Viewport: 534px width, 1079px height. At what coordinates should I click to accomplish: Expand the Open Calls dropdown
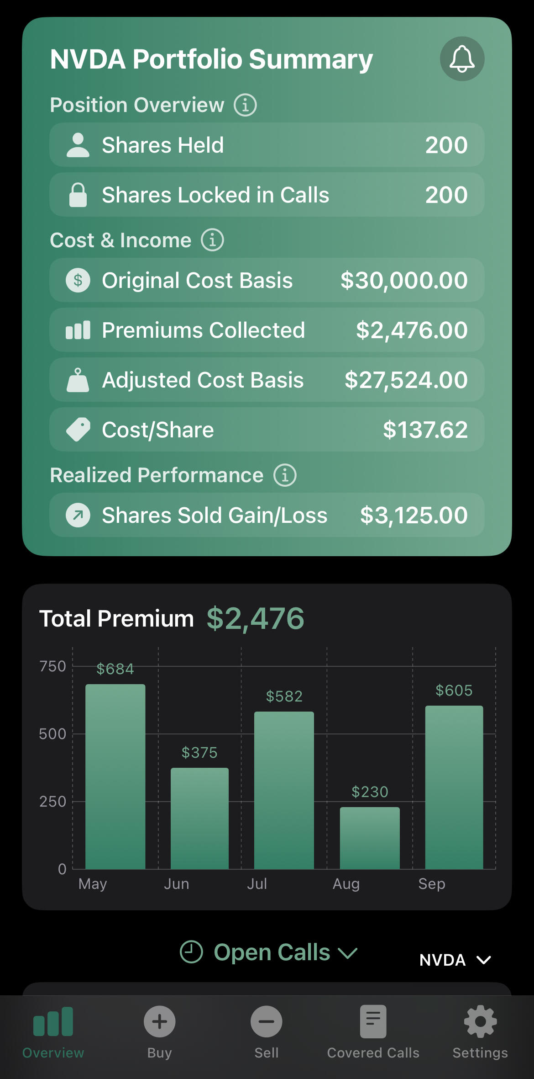pyautogui.click(x=348, y=952)
